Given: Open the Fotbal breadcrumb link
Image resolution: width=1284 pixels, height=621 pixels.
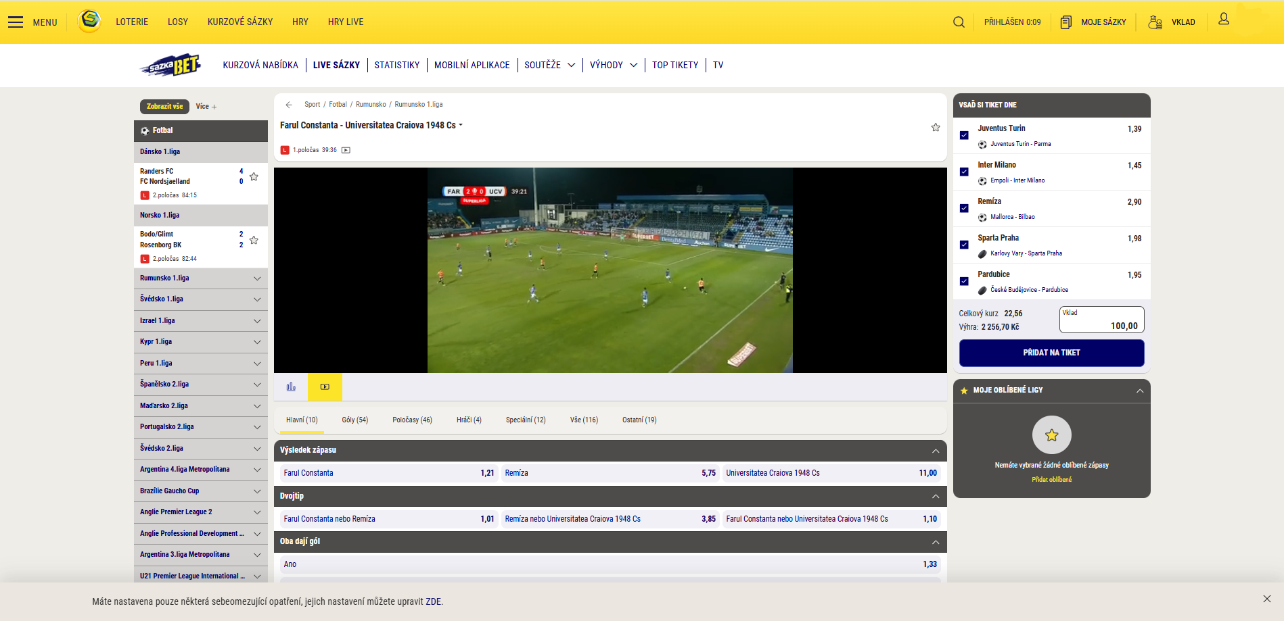Looking at the screenshot, I should (x=338, y=105).
